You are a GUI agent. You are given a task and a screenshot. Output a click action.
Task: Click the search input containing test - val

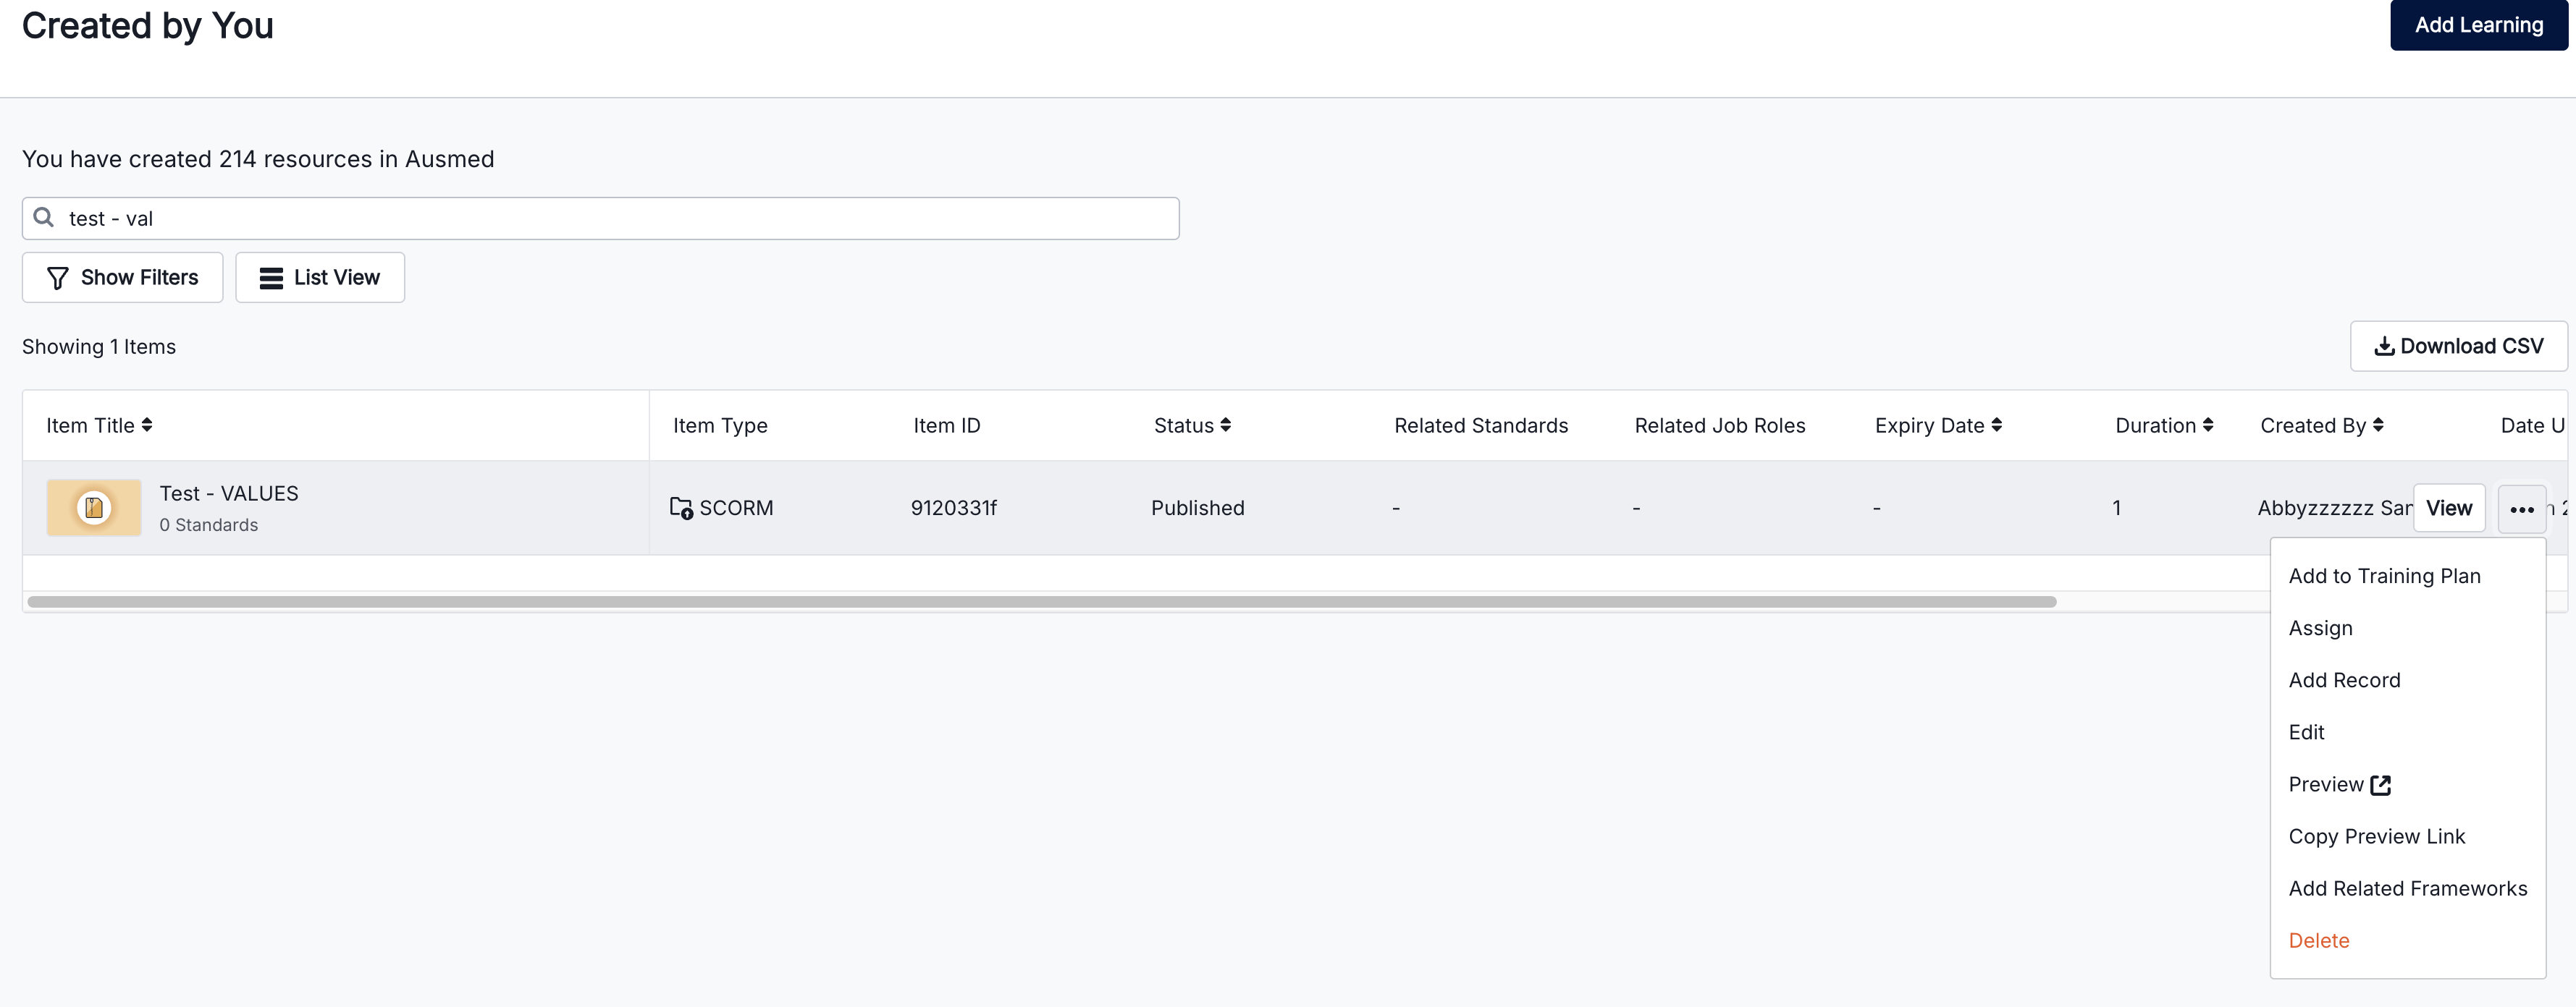tap(600, 218)
